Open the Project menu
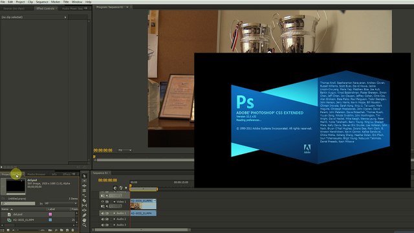The width and height of the screenshot is (414, 233). point(20,2)
